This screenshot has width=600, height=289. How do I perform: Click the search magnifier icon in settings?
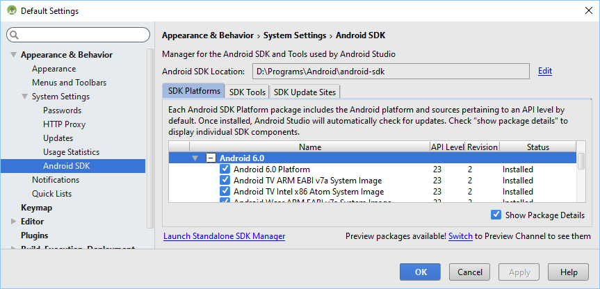pos(14,35)
